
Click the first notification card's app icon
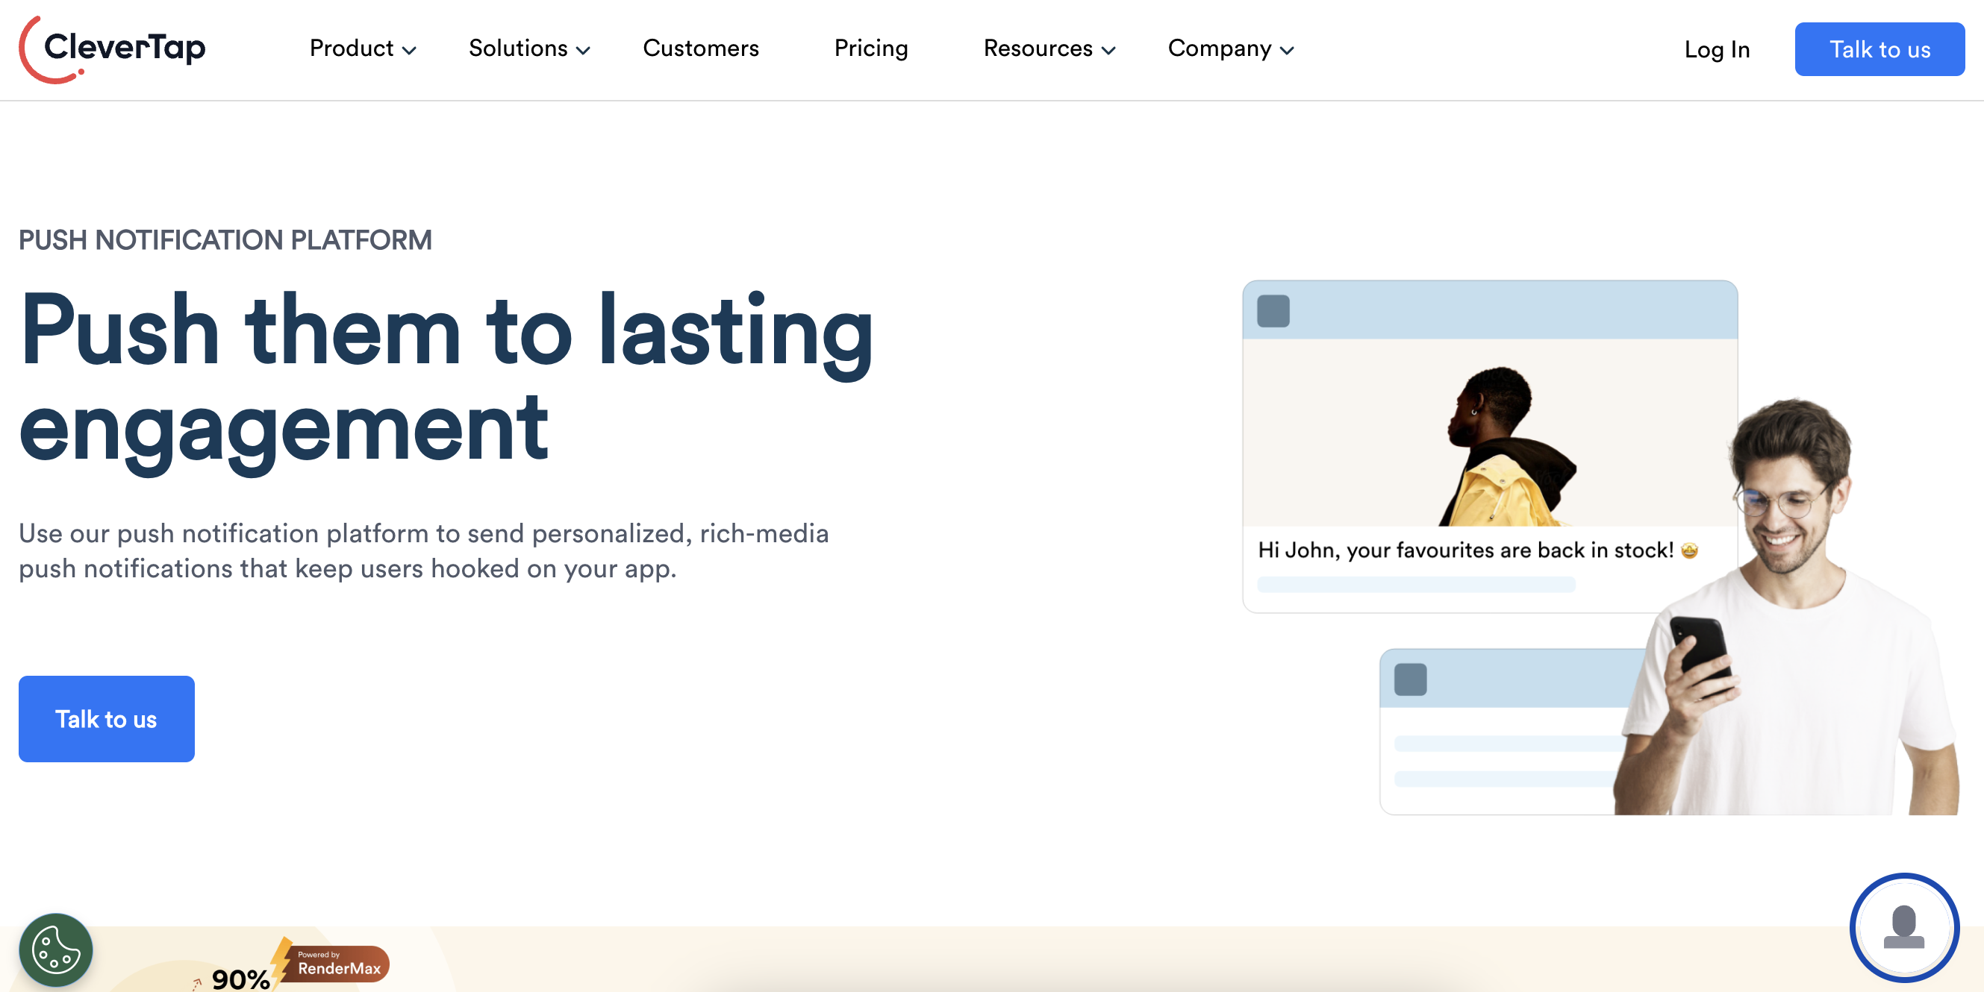coord(1273,311)
